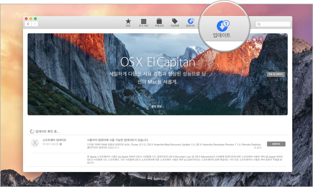Expand update list with 더 보기 link
Screen dimensions: 313x187
258,148
